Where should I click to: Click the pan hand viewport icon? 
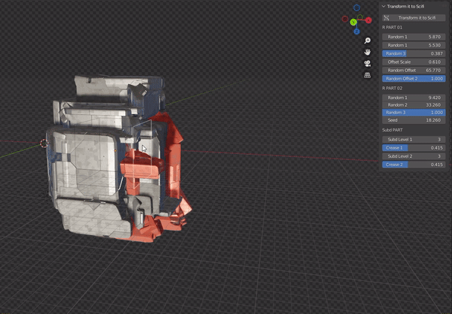pos(368,52)
